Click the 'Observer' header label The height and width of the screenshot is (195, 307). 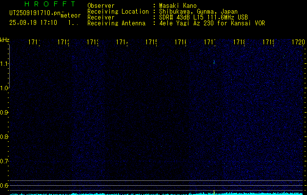[101, 5]
